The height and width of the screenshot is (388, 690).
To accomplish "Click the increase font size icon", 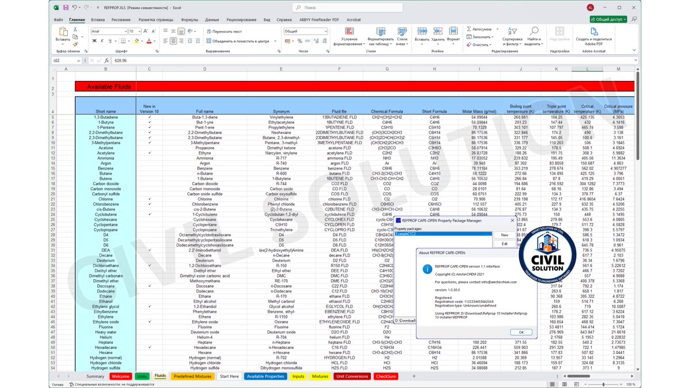I will click(x=146, y=31).
